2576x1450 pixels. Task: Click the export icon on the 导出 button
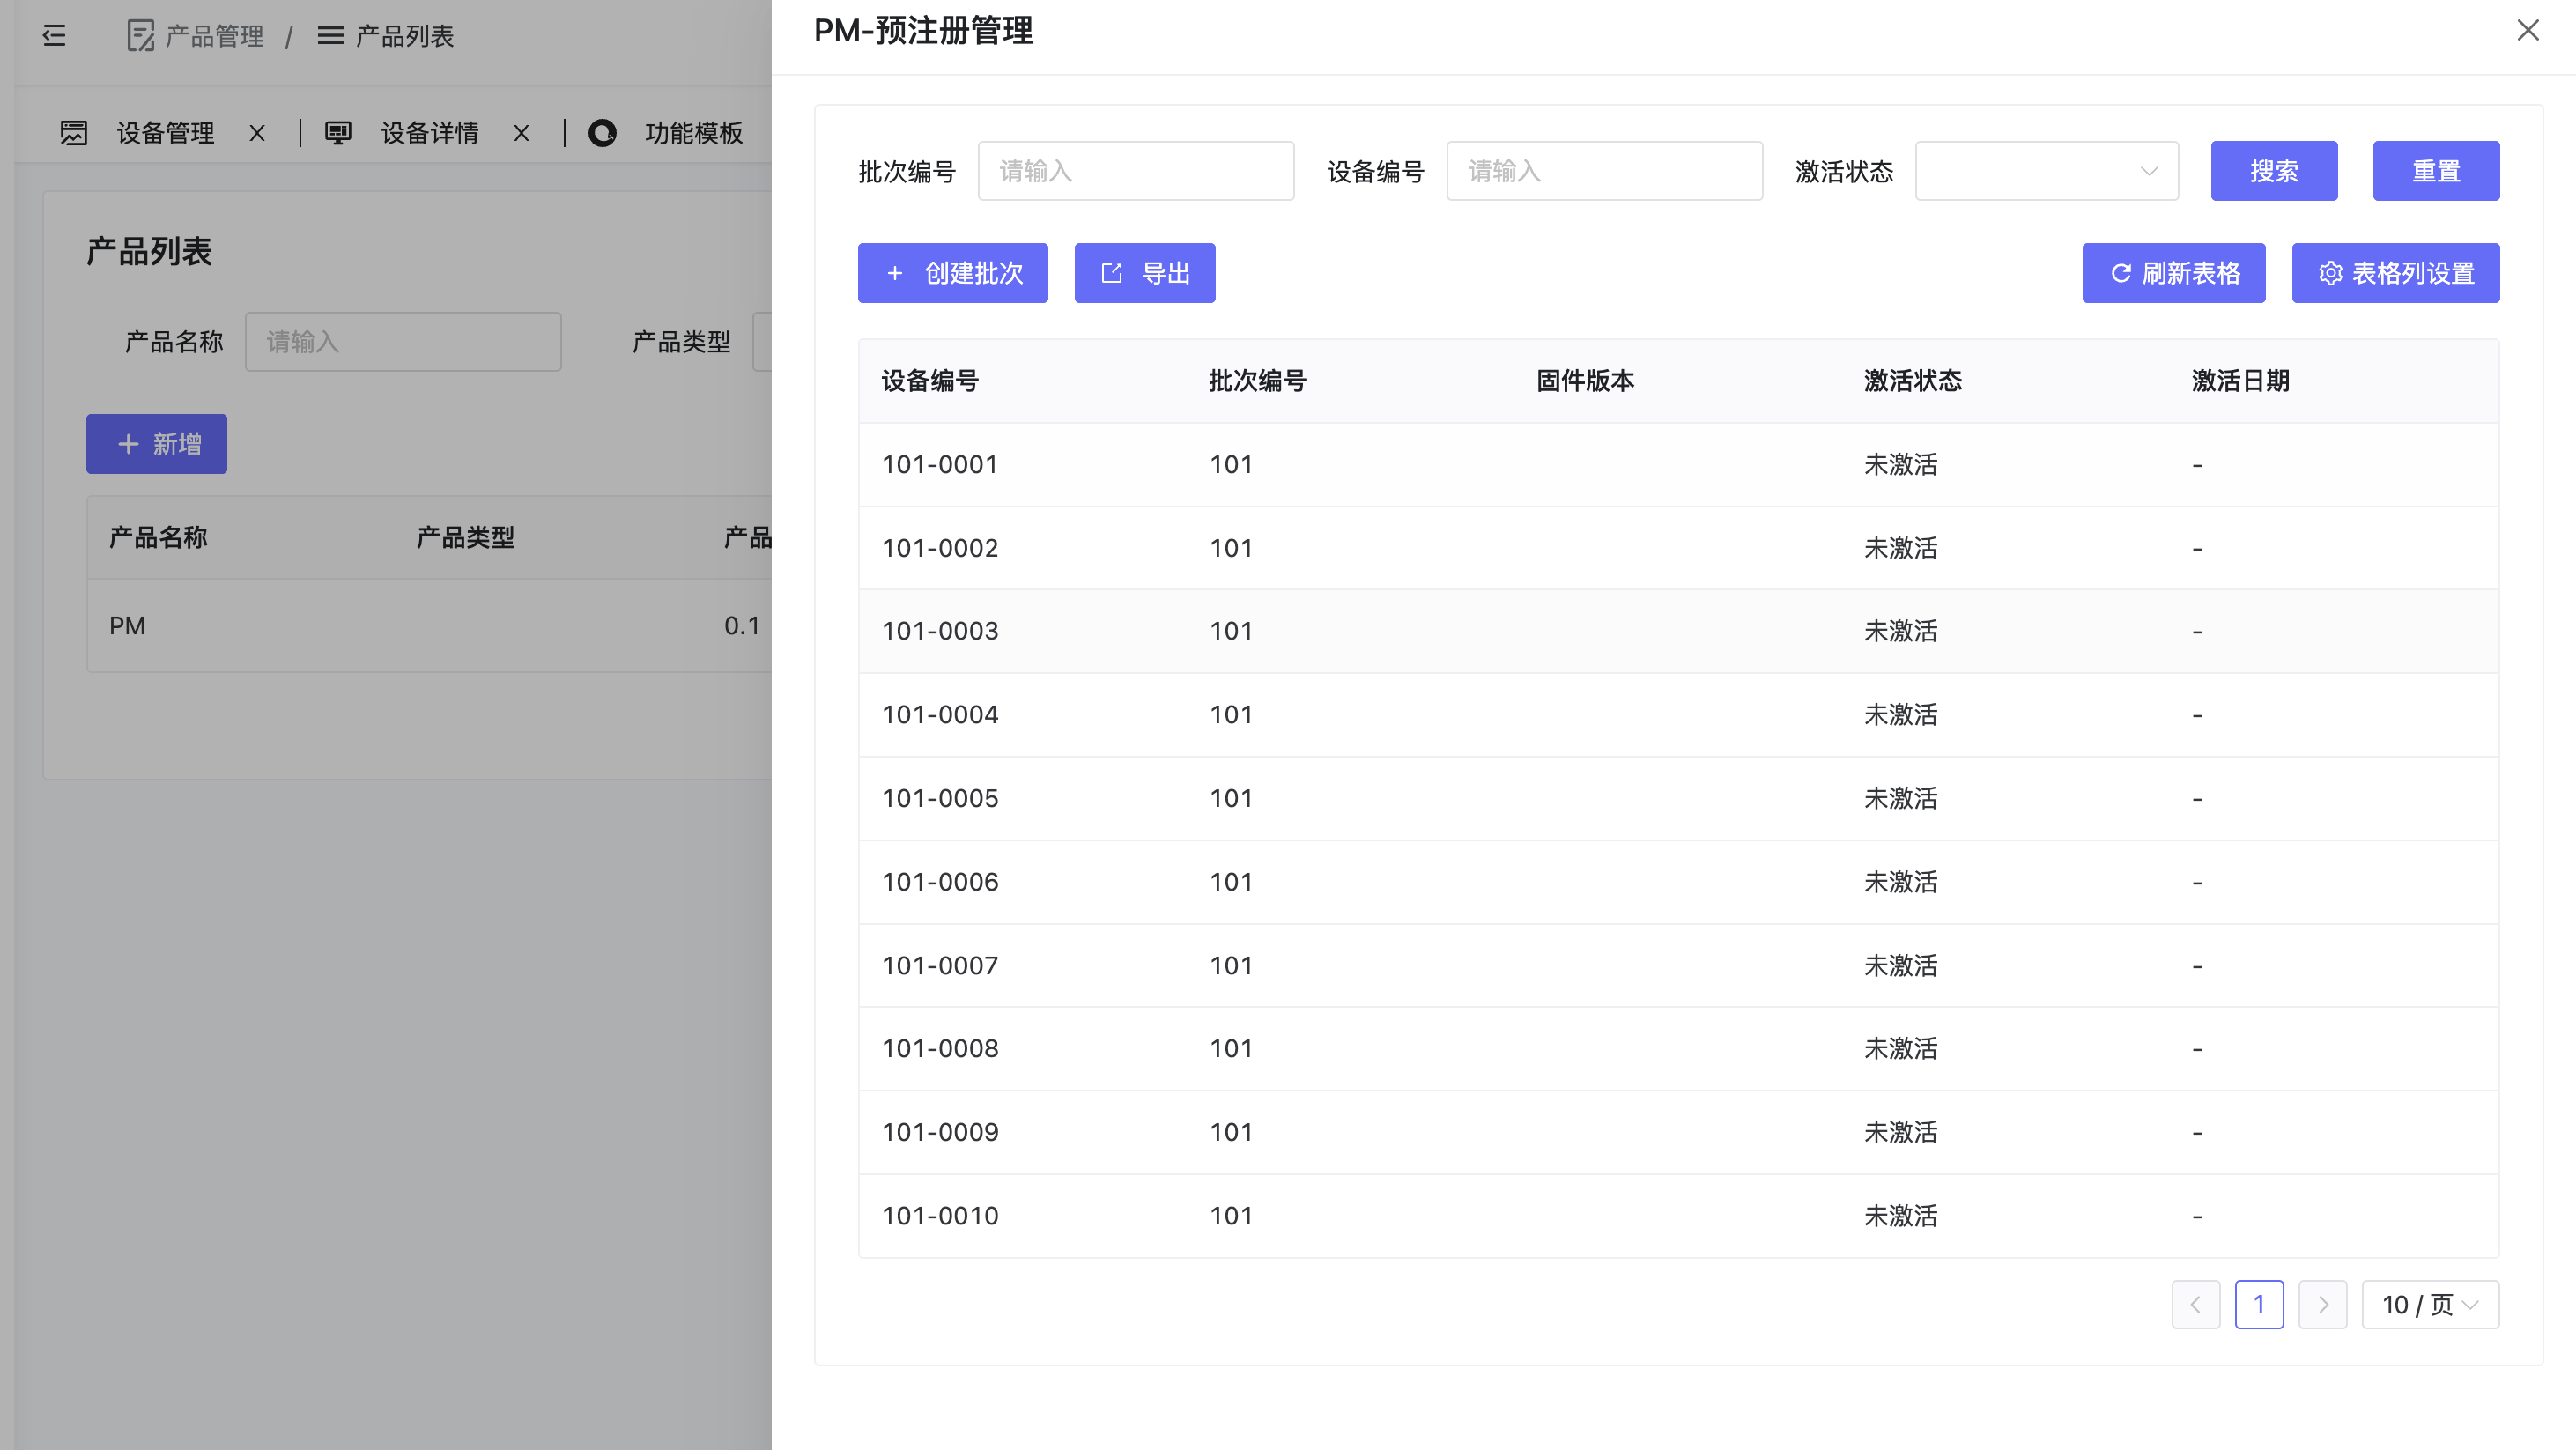tap(1111, 272)
